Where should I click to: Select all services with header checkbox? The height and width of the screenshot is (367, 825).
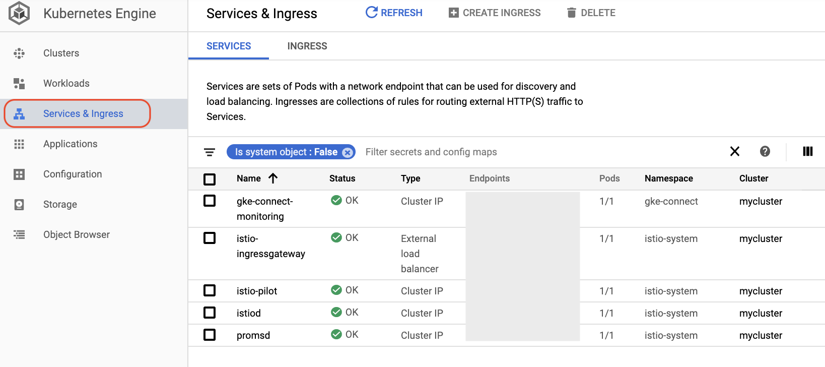[210, 179]
